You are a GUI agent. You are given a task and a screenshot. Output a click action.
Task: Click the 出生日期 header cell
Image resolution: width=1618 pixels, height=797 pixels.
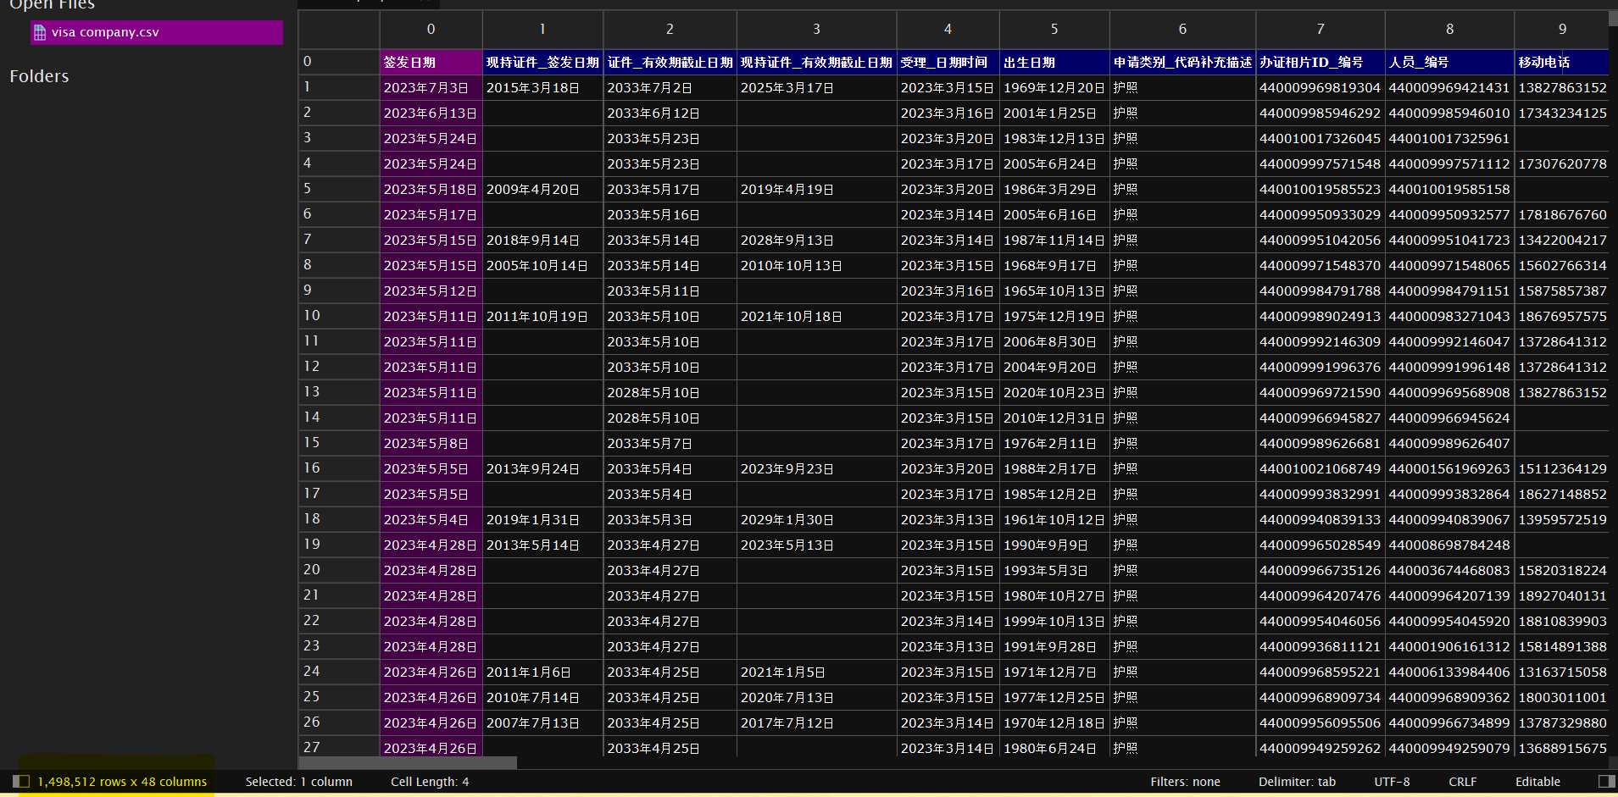click(1054, 62)
